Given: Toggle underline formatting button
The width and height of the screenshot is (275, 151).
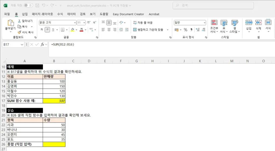Looking at the screenshot, I should pos(53,30).
